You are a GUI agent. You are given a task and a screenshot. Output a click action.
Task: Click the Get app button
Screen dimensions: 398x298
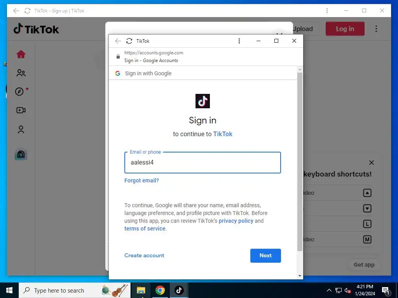(x=364, y=265)
